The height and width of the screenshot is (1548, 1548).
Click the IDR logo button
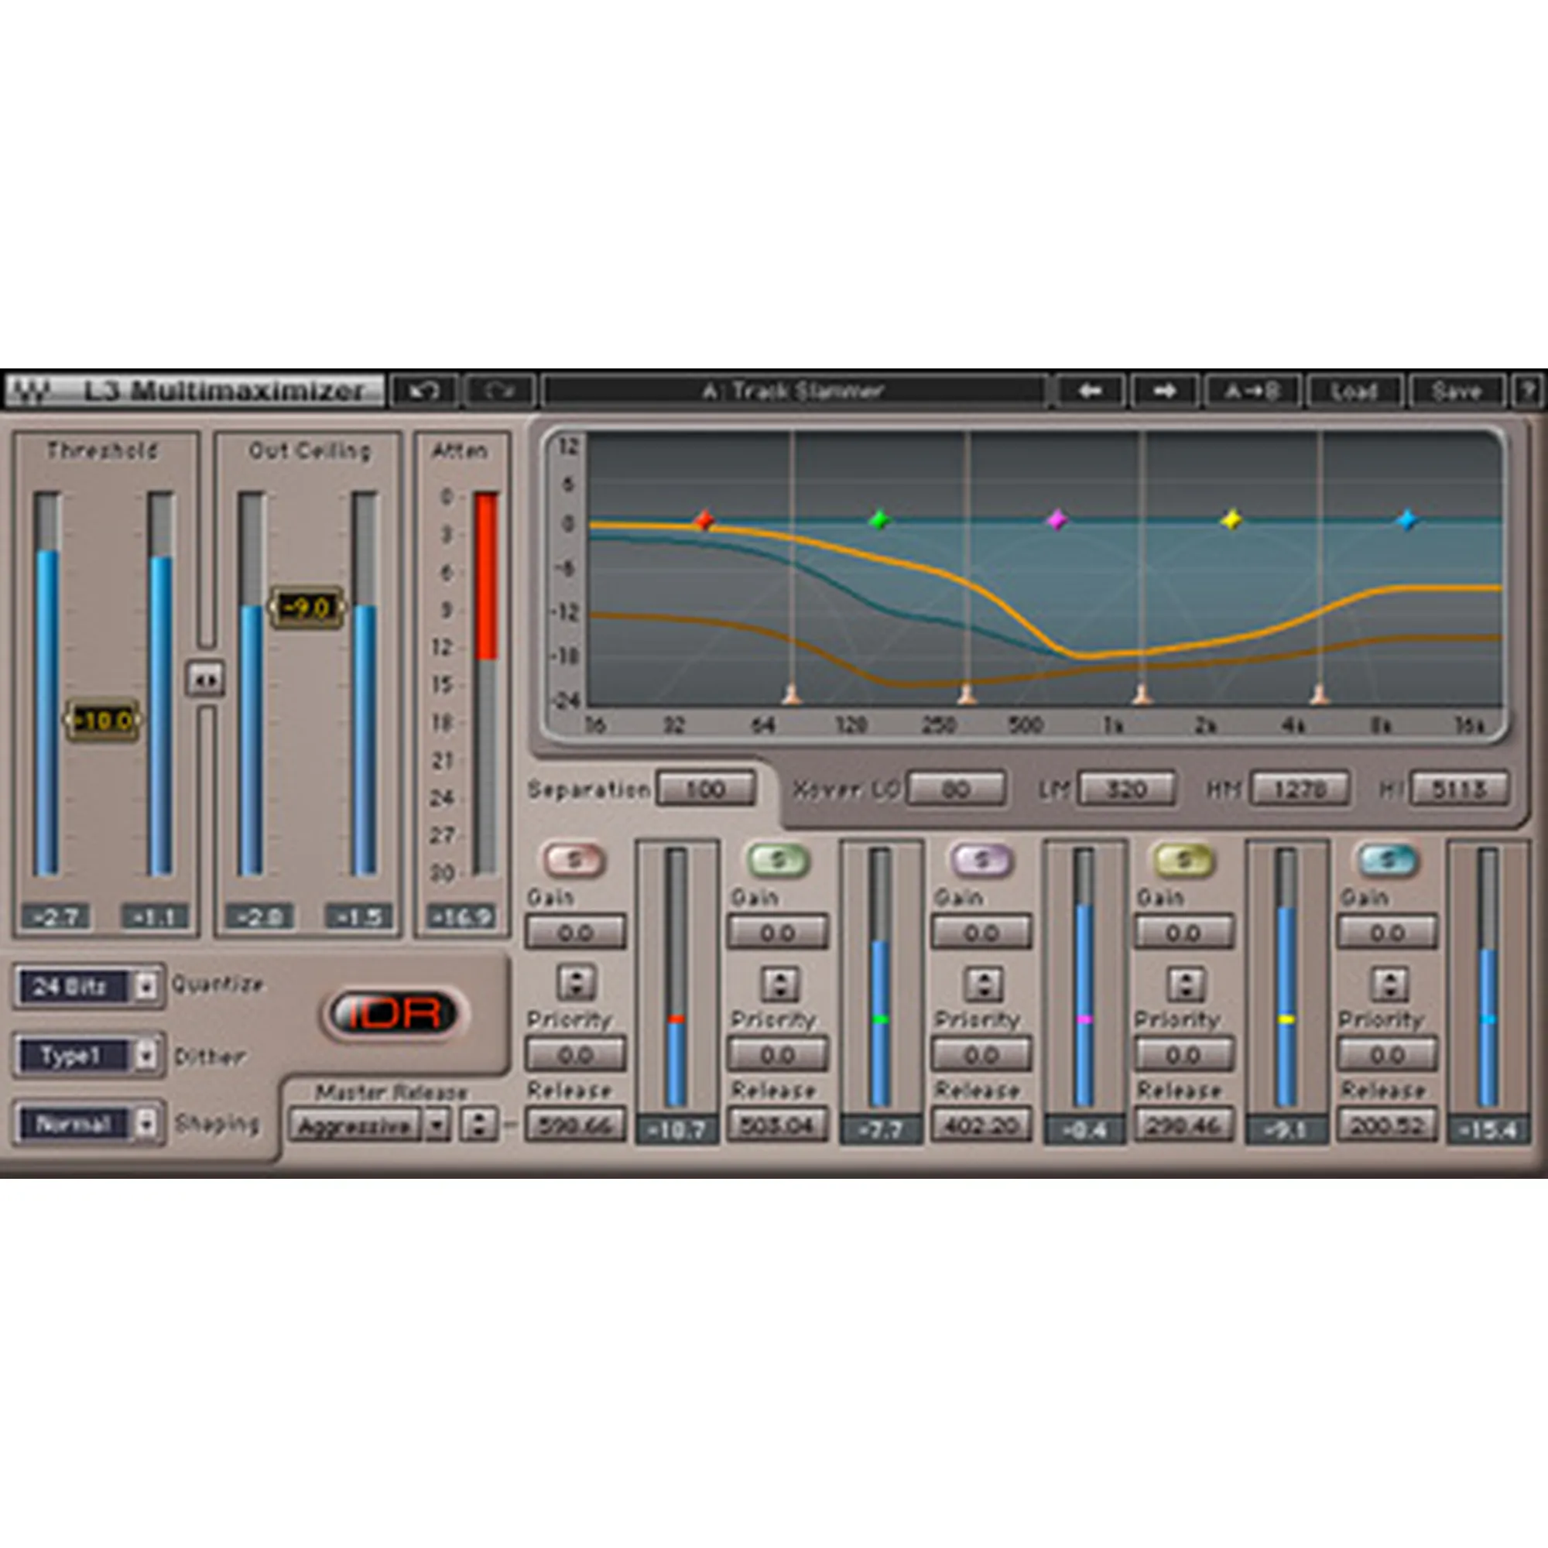tap(394, 1014)
